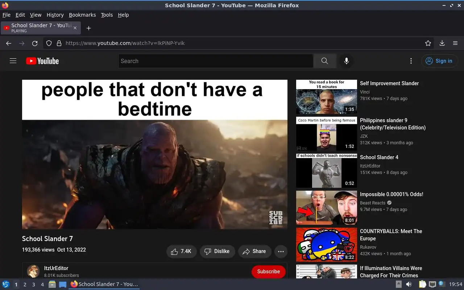Click the Vinci channel name
The image size is (464, 290).
pos(365,92)
